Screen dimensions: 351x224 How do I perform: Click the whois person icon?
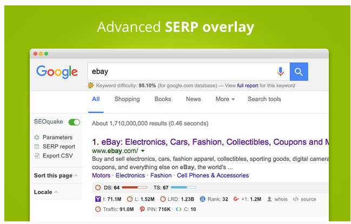269,199
